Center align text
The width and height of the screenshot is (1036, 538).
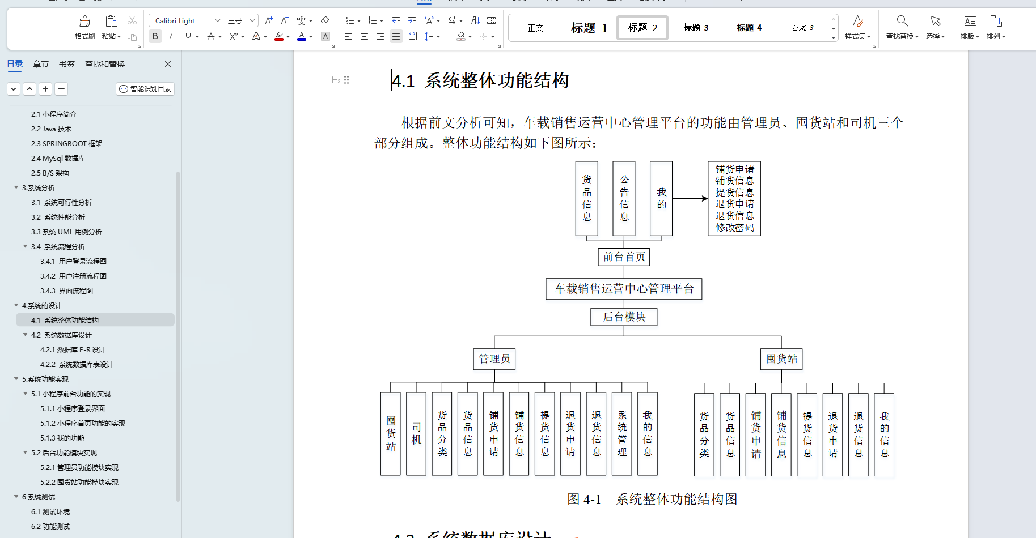[x=364, y=36]
